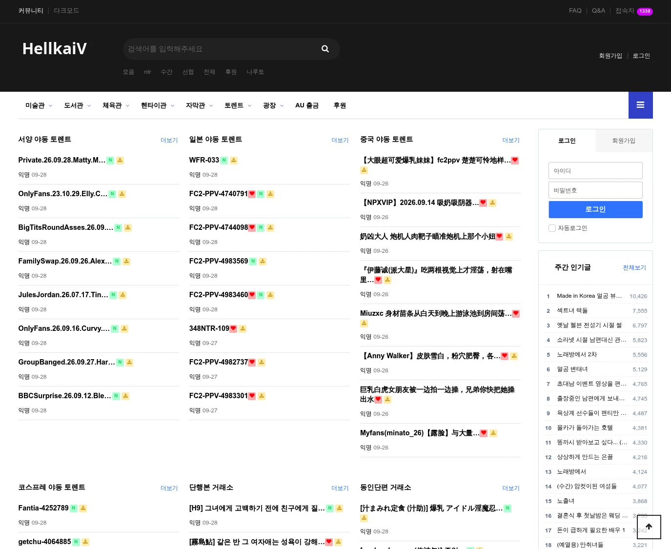Image resolution: width=671 pixels, height=549 pixels.
Task: Expand the 토렌트 dropdown menu
Action: coord(238,105)
